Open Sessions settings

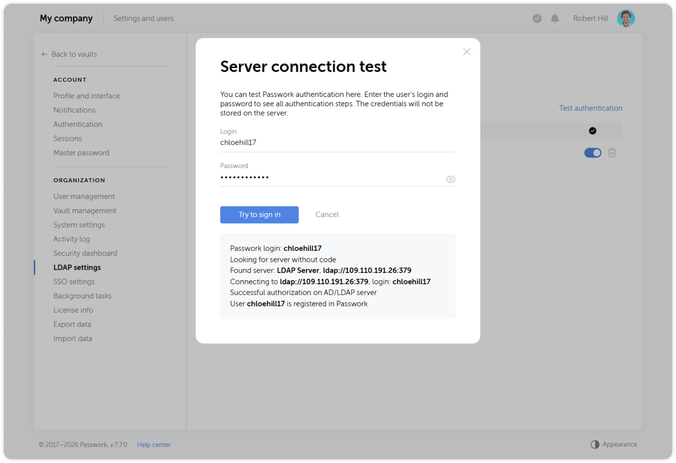click(67, 139)
